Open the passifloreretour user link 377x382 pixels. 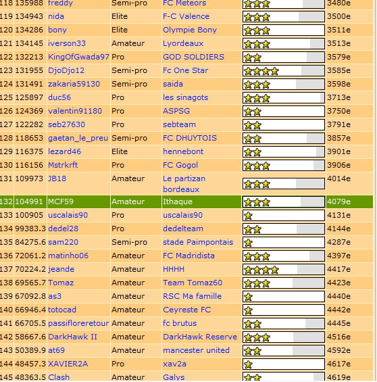coord(78,323)
